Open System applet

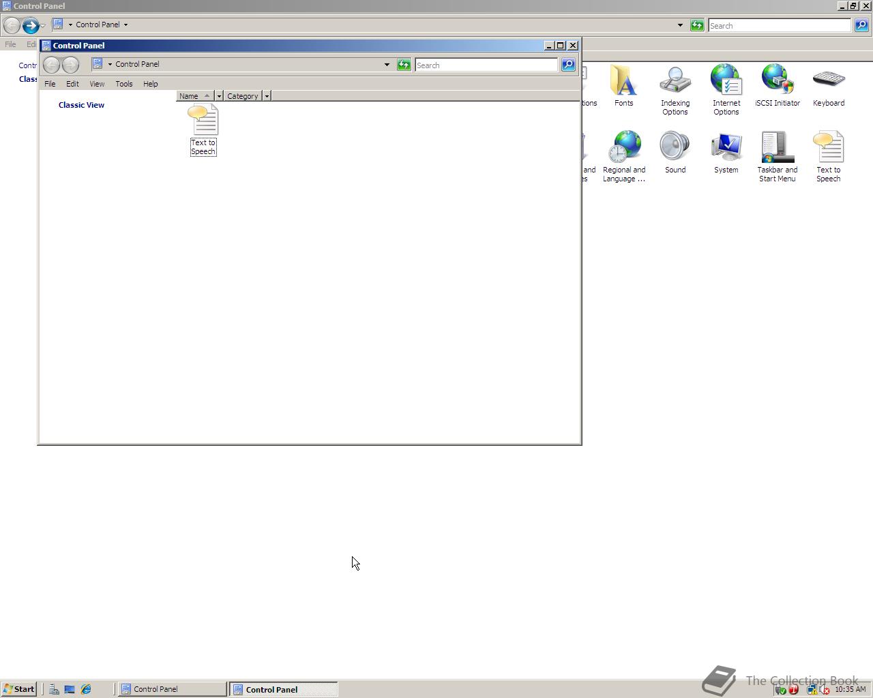click(726, 153)
